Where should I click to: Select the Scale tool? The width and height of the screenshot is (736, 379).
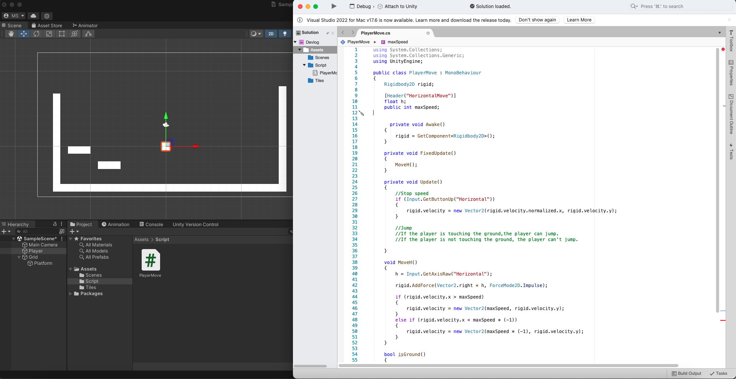[49, 34]
